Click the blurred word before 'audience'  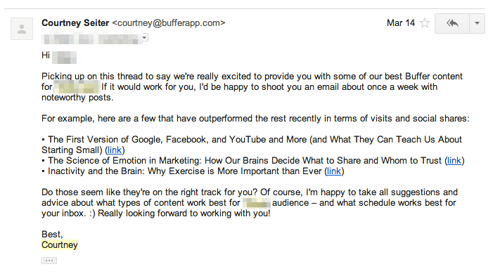click(x=257, y=203)
